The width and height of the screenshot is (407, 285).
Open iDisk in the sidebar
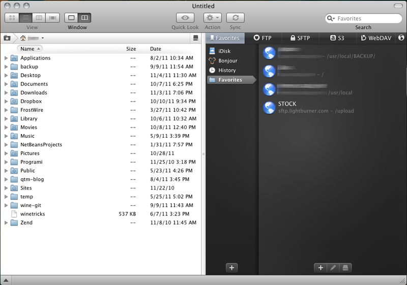[x=224, y=51]
